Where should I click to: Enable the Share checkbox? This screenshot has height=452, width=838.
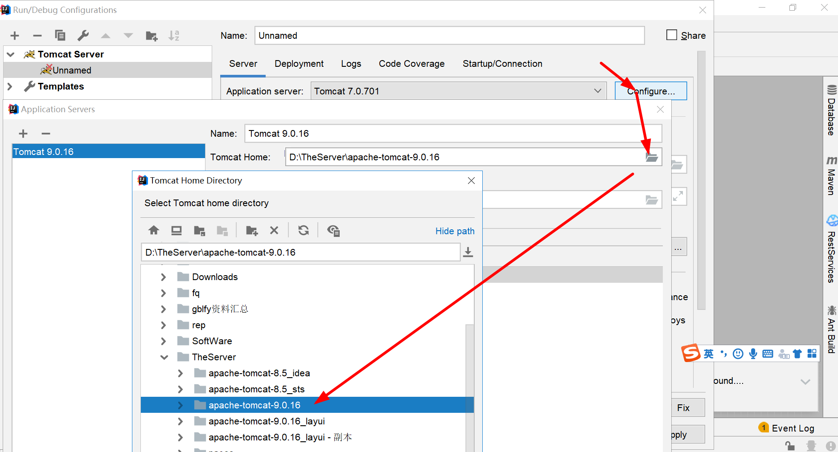click(672, 35)
